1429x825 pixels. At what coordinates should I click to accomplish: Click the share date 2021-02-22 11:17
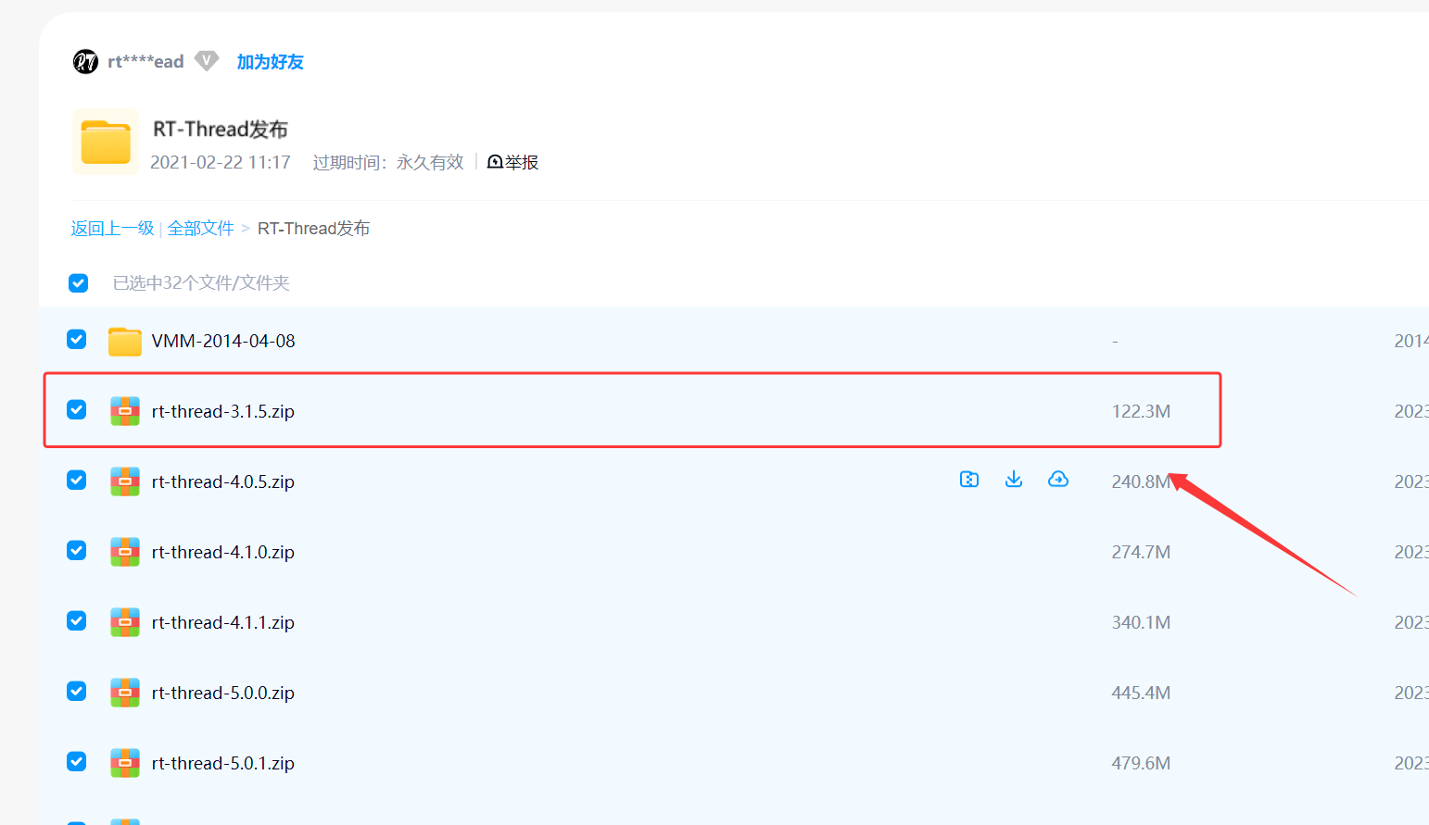[221, 162]
